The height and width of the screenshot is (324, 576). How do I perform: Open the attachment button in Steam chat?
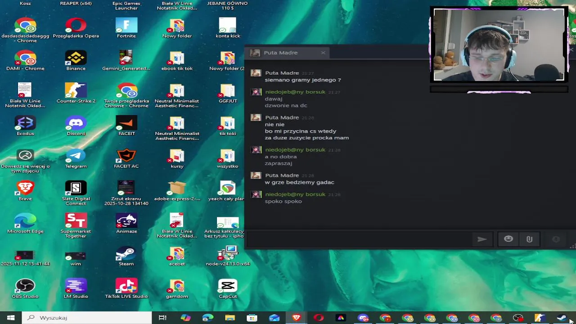coord(529,239)
